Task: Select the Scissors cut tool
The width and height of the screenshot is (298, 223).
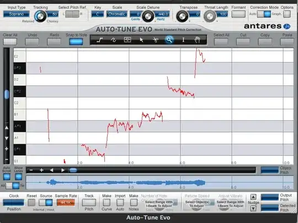Action: [x=155, y=40]
